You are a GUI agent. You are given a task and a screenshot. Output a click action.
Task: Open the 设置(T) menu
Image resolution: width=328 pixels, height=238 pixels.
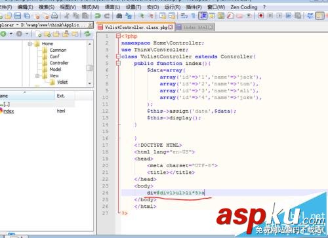click(x=134, y=7)
